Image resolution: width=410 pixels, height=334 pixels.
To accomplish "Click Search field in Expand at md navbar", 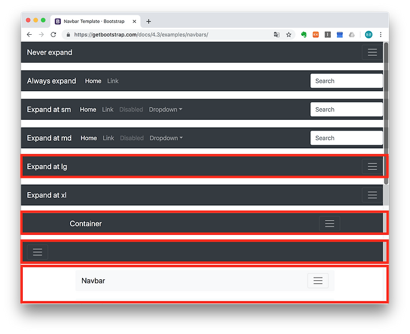I will (346, 138).
